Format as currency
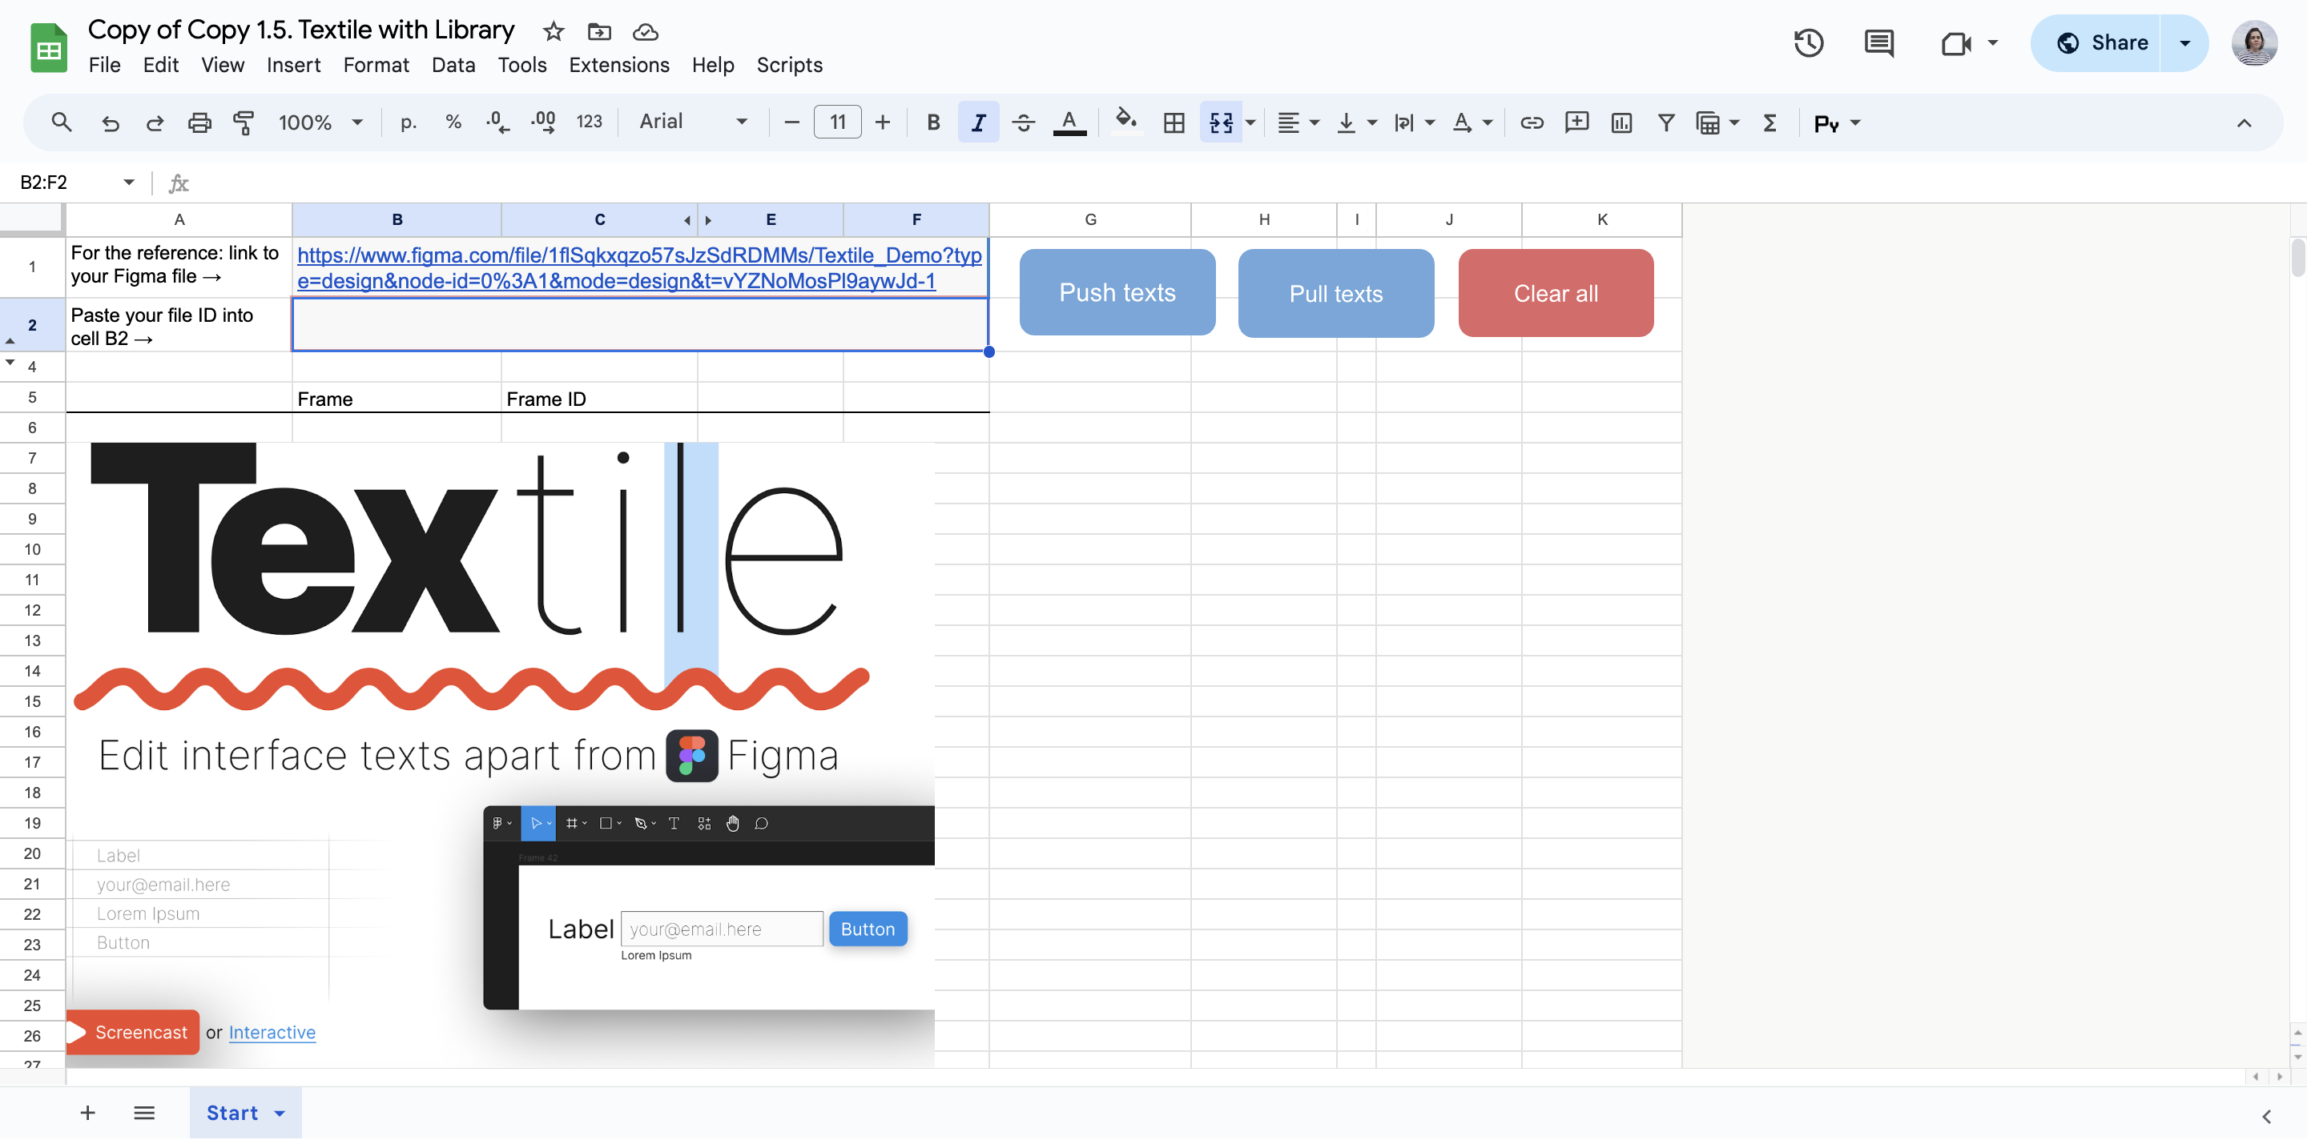Screen dimensions: 2307x1140 click(409, 122)
